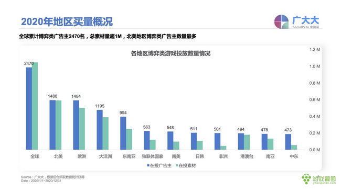Image resolution: width=341 pixels, height=191 pixels.
Task: Click the 独联体国家 axis label
Action: (x=153, y=156)
